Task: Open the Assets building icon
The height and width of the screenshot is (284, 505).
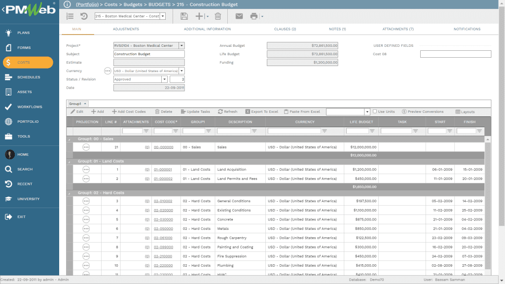Action: (x=9, y=92)
